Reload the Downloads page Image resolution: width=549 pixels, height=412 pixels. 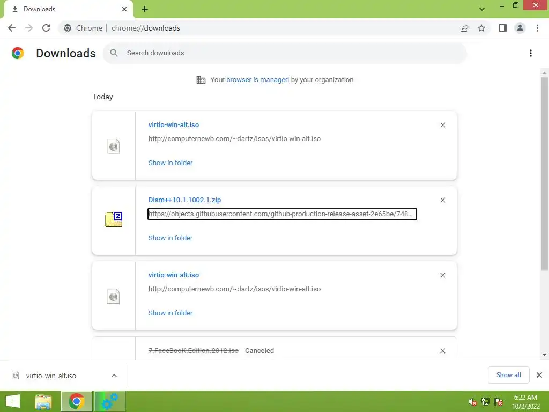coord(46,28)
